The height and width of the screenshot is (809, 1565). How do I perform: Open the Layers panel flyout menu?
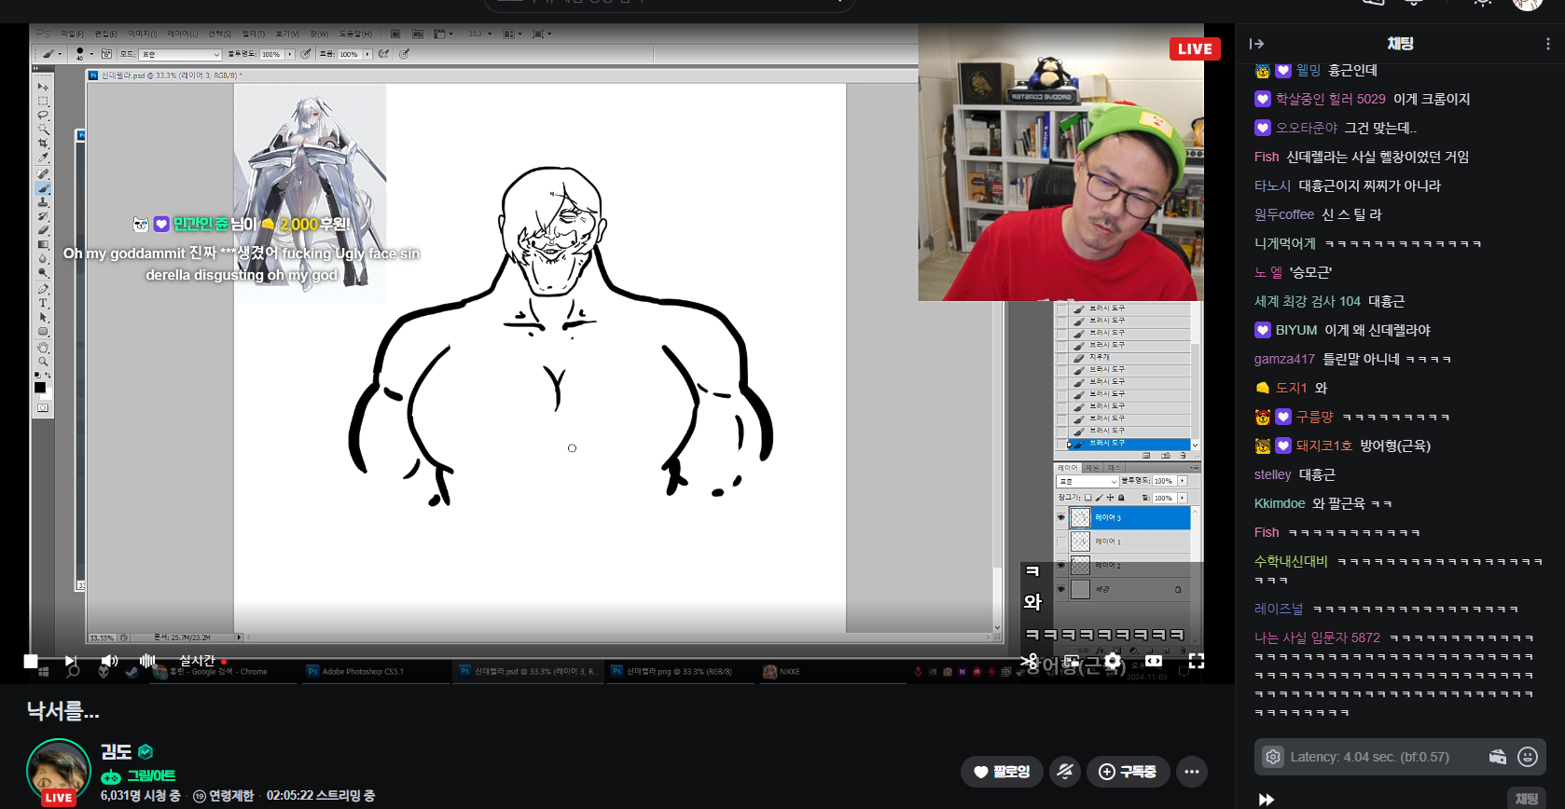point(1195,468)
